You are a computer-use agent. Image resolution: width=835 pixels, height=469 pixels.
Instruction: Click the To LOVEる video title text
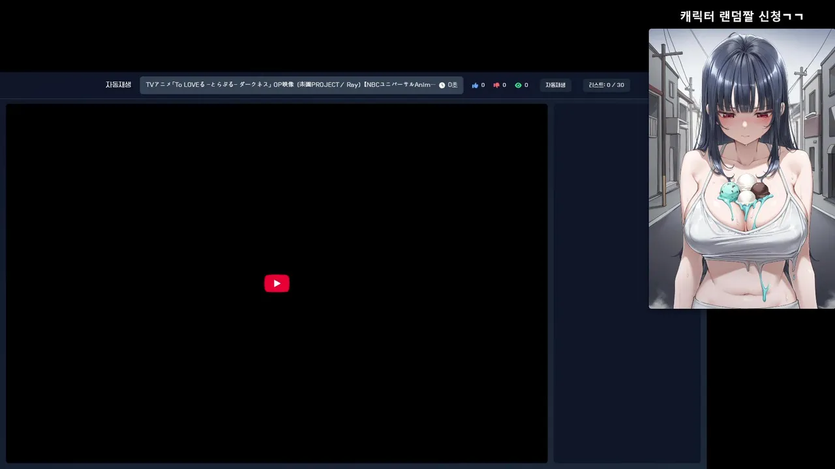tap(290, 85)
